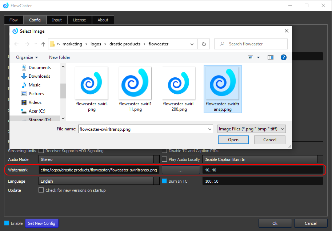
Task: Click the forward navigation arrow in Select Image
Action: point(27,44)
